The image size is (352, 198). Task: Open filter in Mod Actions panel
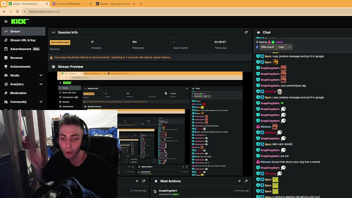pyautogui.click(x=239, y=181)
